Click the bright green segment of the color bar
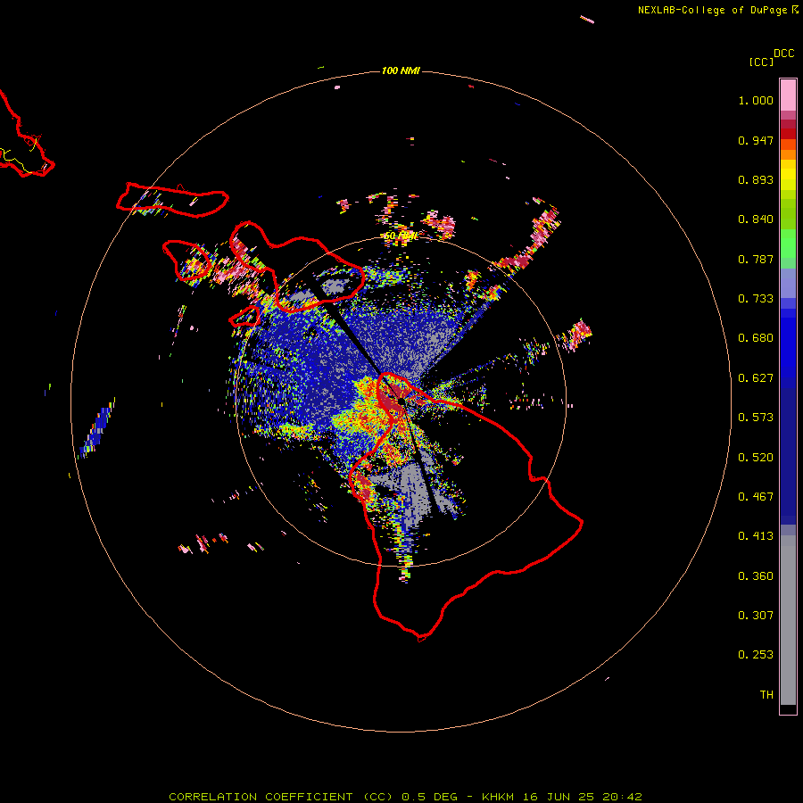This screenshot has width=803, height=803. (788, 244)
